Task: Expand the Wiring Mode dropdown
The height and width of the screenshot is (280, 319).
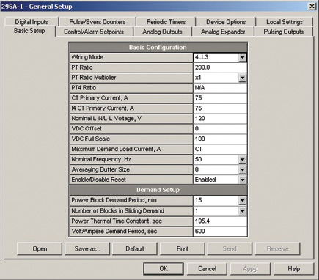Action: 242,57
